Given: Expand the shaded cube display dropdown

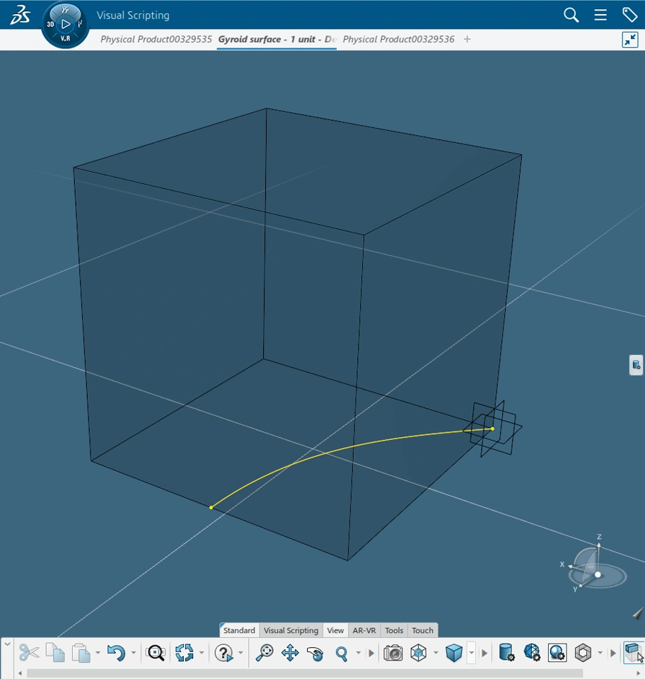Looking at the screenshot, I should (x=472, y=653).
